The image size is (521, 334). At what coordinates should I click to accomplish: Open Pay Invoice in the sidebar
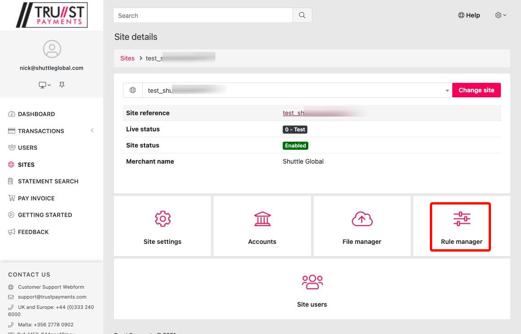click(36, 198)
